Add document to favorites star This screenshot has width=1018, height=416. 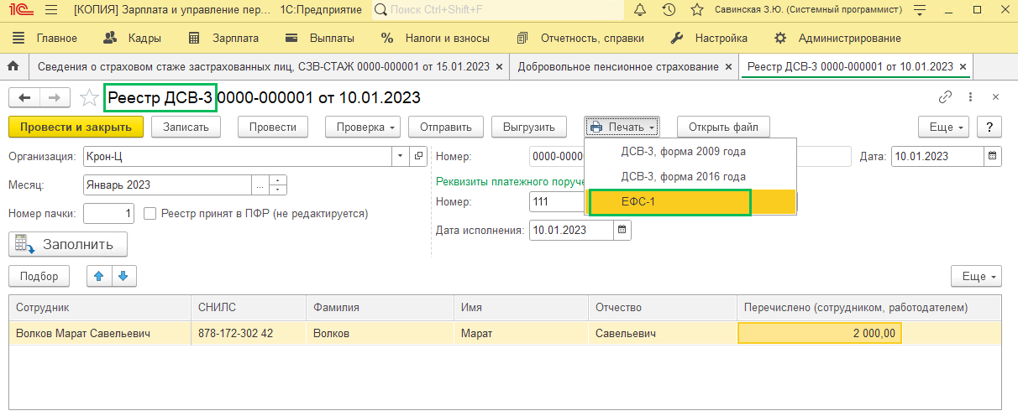click(x=89, y=98)
